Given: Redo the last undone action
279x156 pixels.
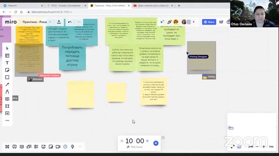Looking at the screenshot, I should [78, 22].
